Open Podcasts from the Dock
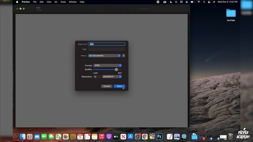 click(109, 137)
